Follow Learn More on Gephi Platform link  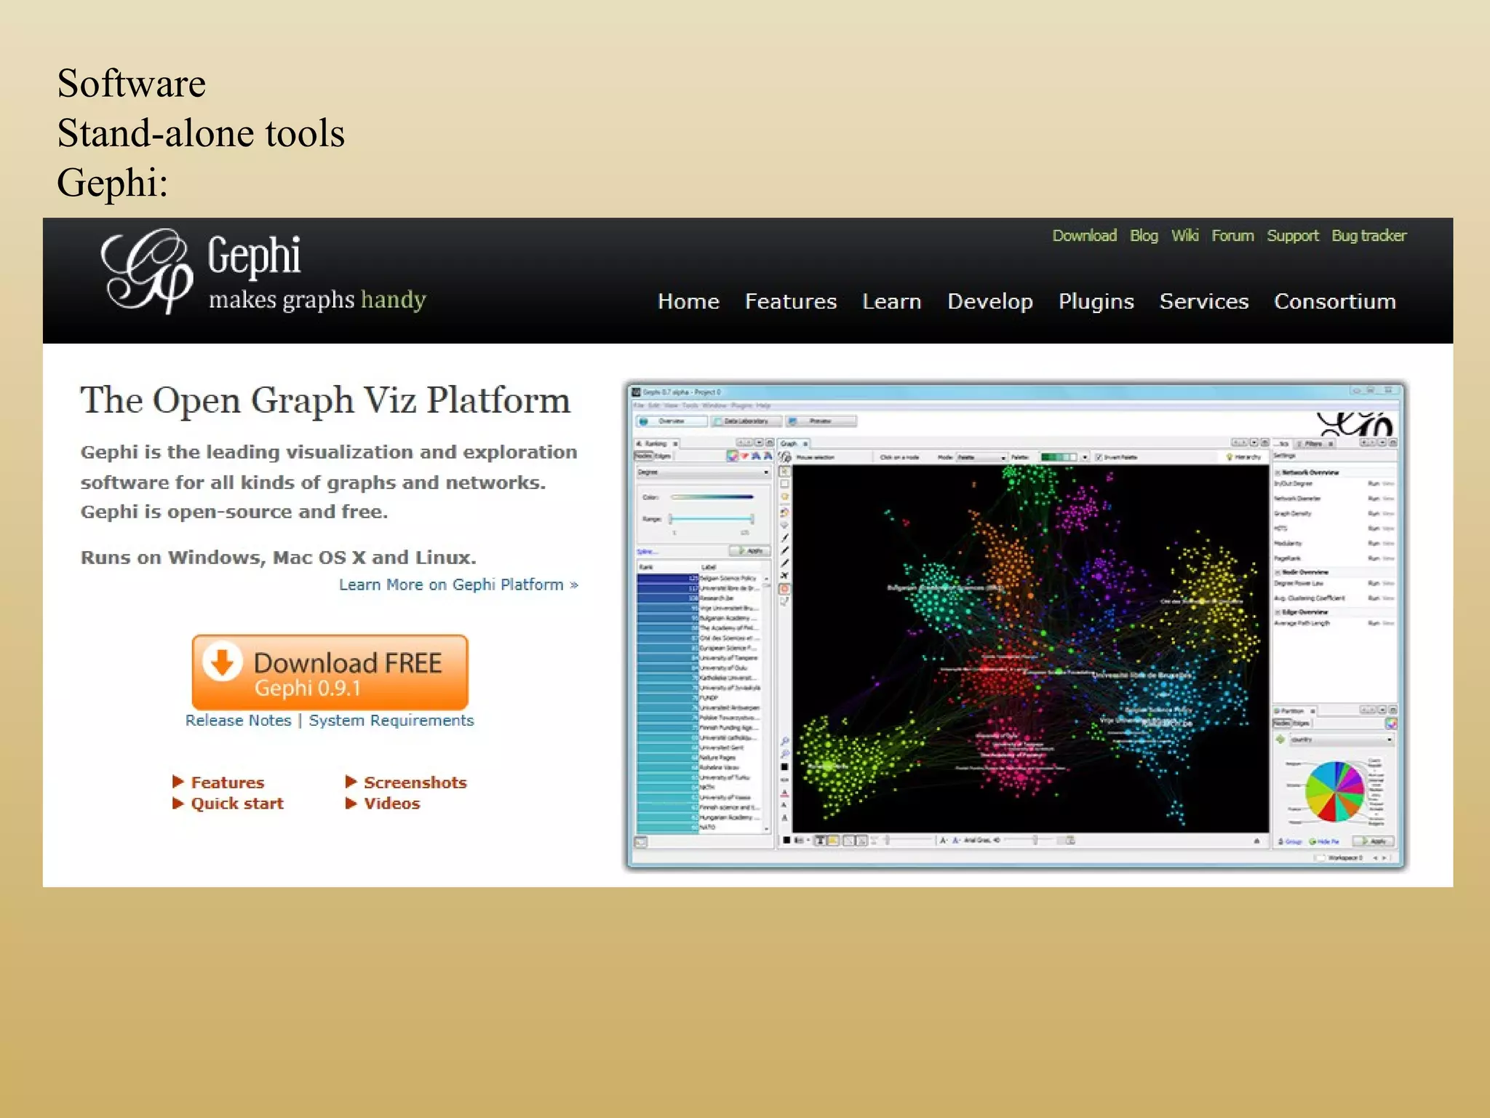458,584
